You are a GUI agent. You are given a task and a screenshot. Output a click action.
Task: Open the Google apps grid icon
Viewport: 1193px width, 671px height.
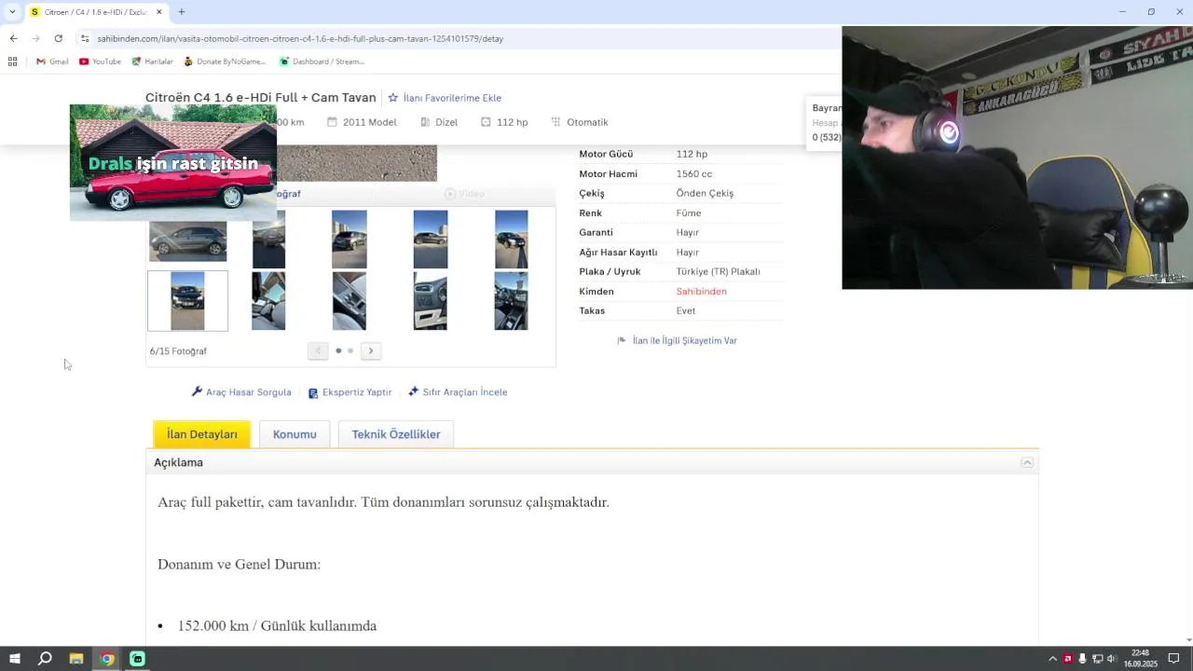(x=12, y=62)
